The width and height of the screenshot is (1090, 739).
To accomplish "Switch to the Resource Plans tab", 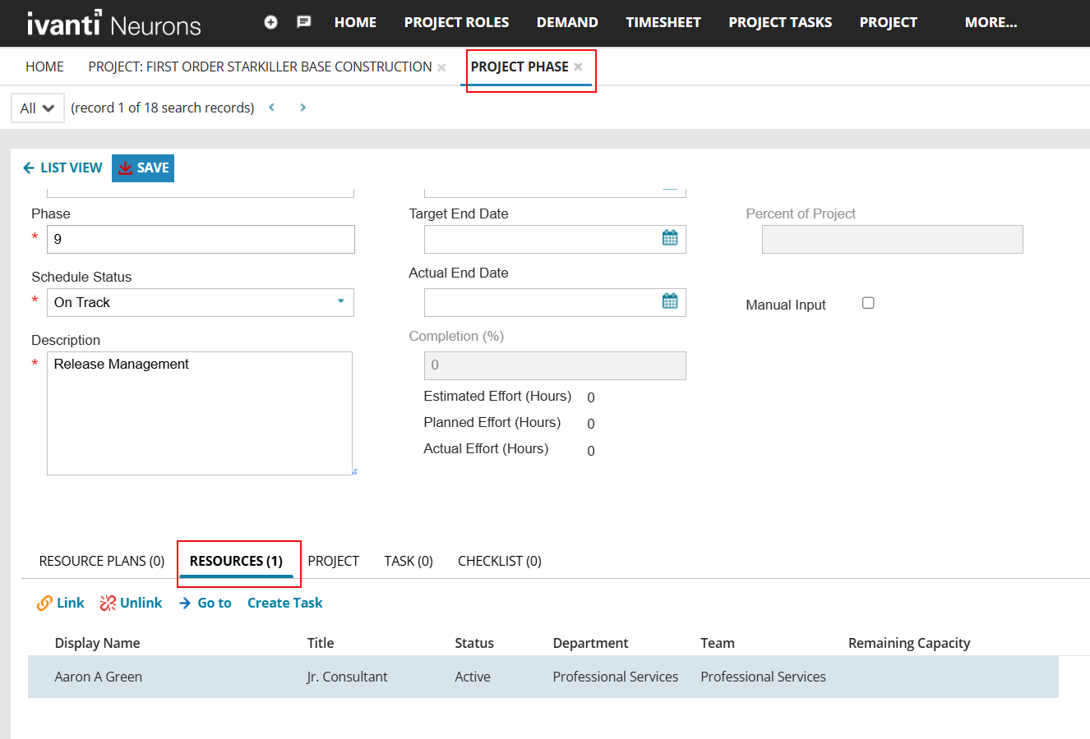I will [102, 561].
